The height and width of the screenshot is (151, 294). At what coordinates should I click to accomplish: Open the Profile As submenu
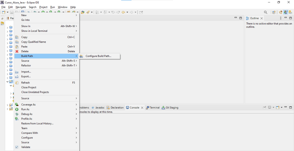[47, 119]
